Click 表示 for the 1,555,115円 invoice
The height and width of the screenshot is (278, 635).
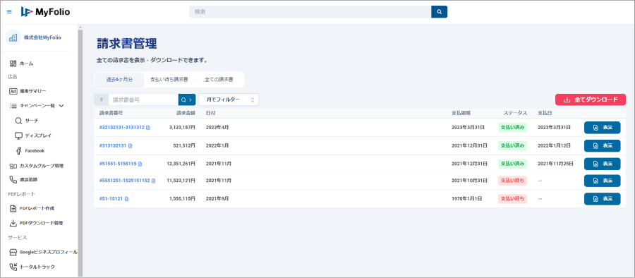pyautogui.click(x=603, y=198)
